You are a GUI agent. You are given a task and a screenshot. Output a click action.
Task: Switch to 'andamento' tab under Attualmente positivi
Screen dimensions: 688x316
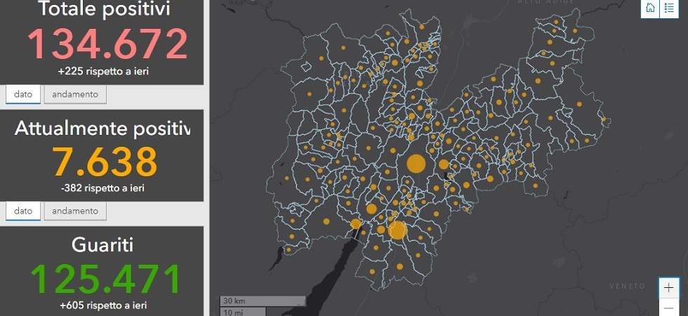tap(75, 211)
